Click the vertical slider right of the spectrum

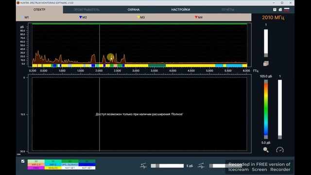pos(266,43)
